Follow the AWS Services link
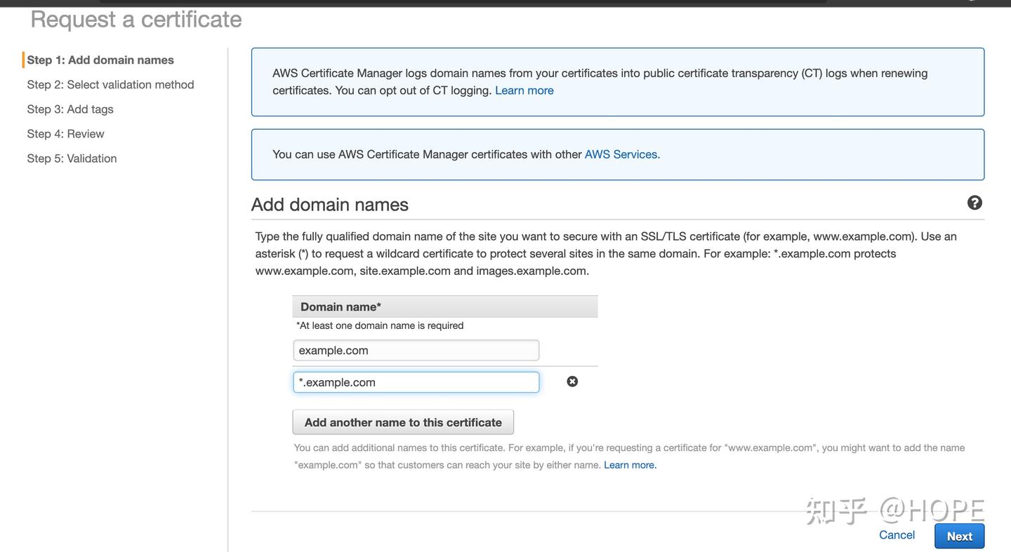 point(621,154)
